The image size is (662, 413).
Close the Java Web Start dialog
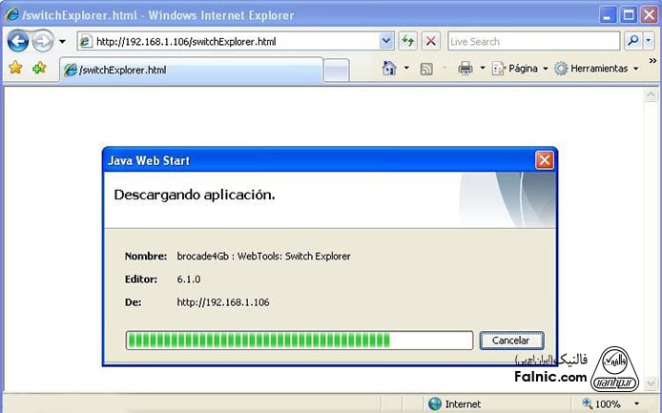click(544, 159)
